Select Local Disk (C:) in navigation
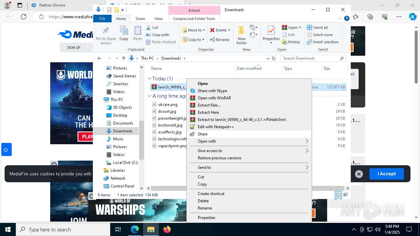Viewport: 420px width, 236px height. tap(125, 163)
